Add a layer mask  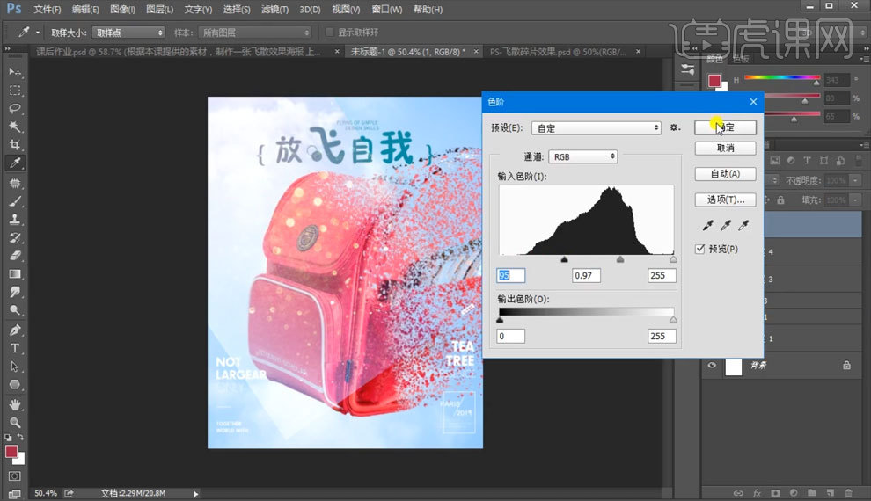coord(775,493)
